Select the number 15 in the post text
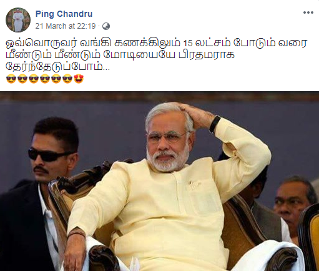Screen dimensions: 319x271 pos(187,44)
